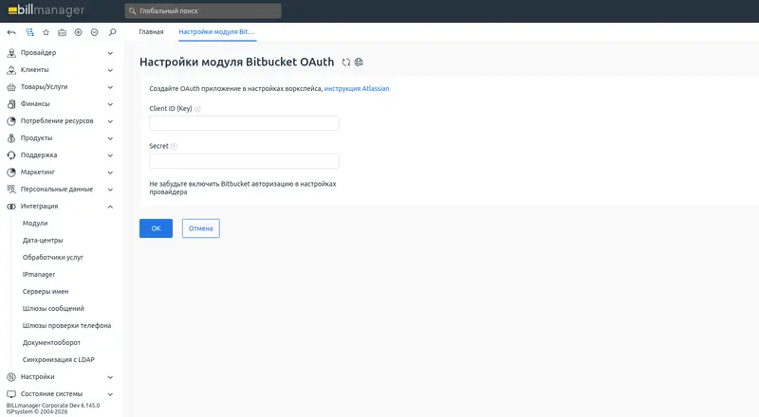
Task: Click the Потребление ресурсов chart icon
Action: (x=11, y=121)
